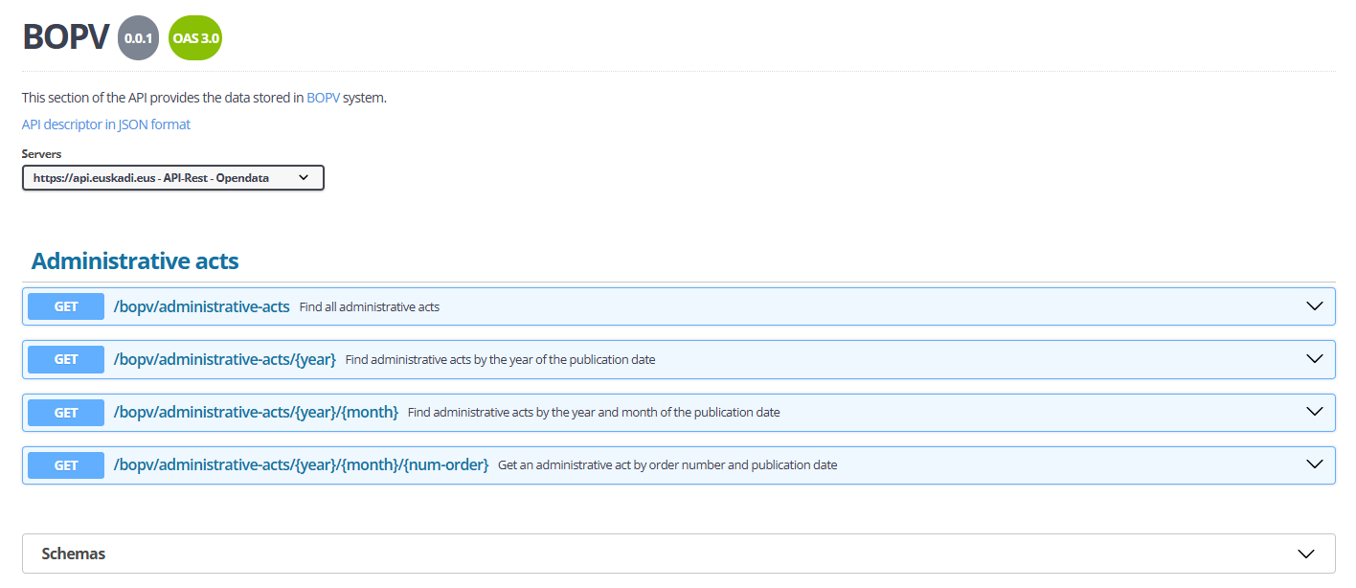1356x588 pixels.
Task: Click the path ending in {num-order}
Action: [301, 464]
